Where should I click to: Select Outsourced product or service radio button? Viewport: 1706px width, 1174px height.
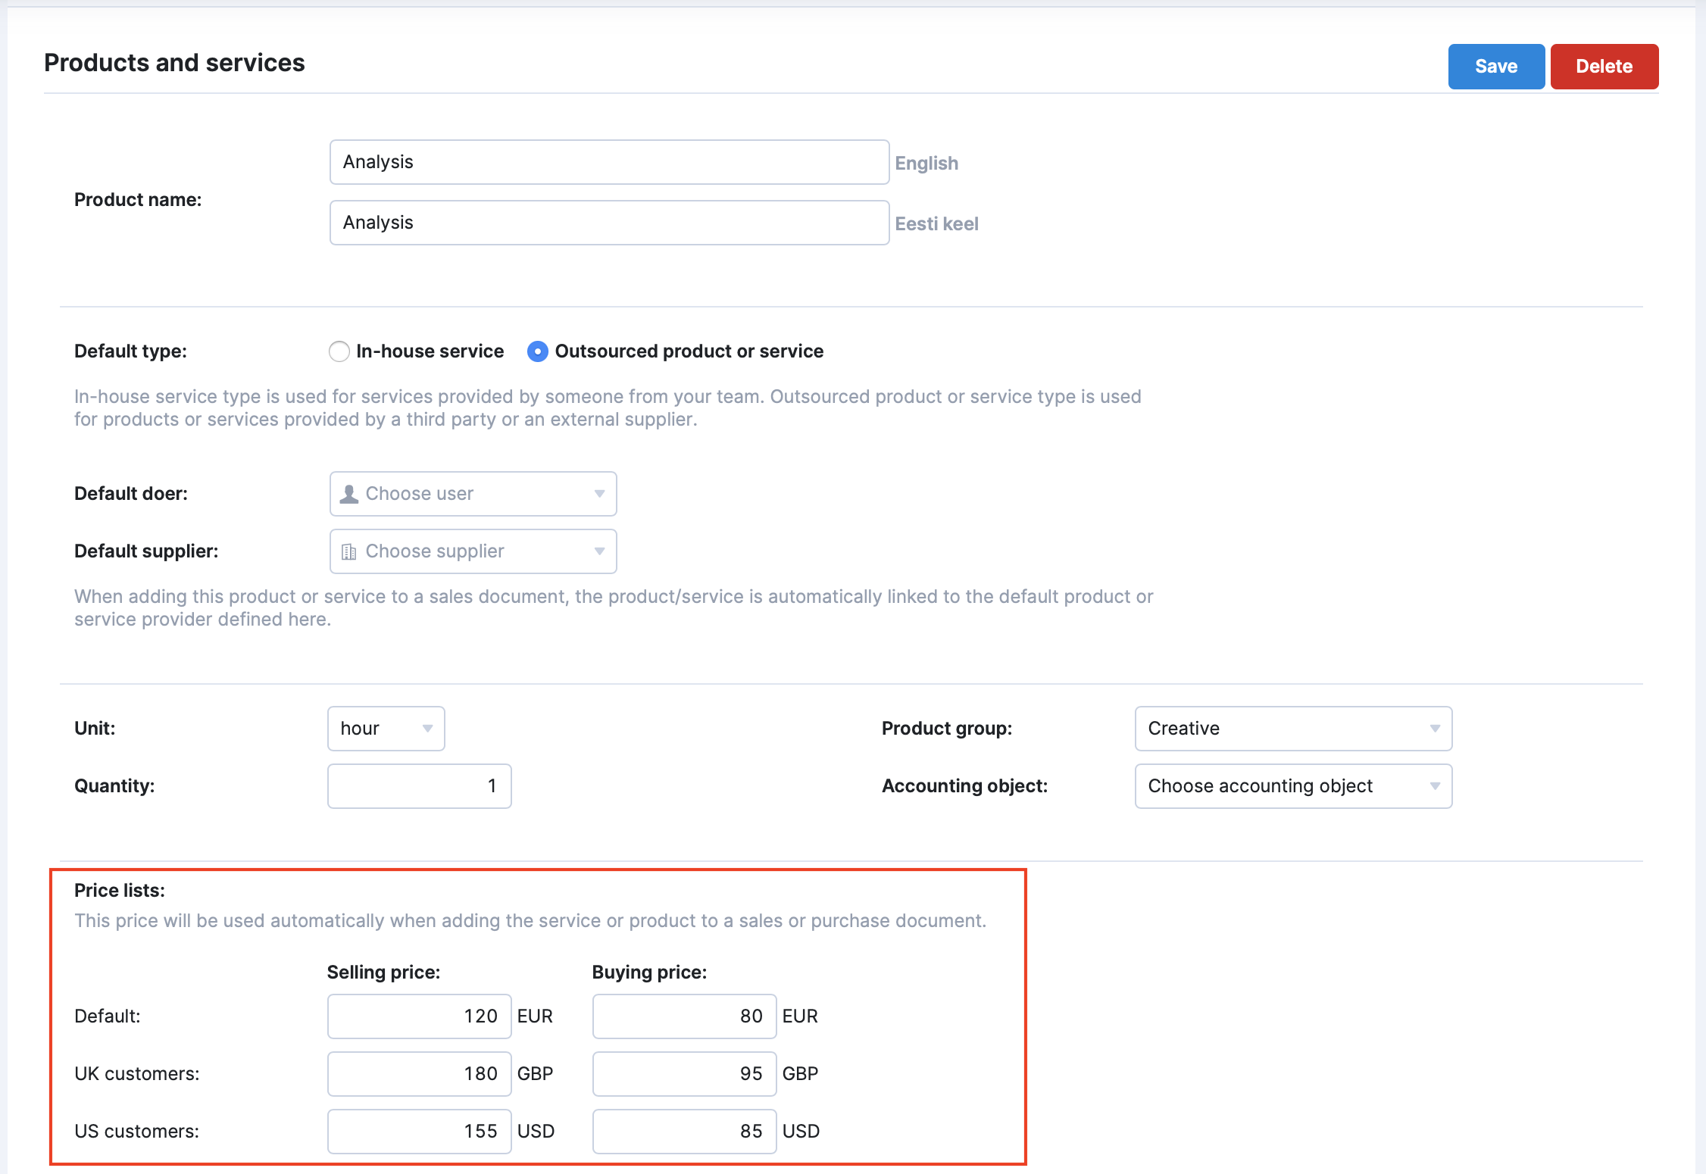point(538,351)
